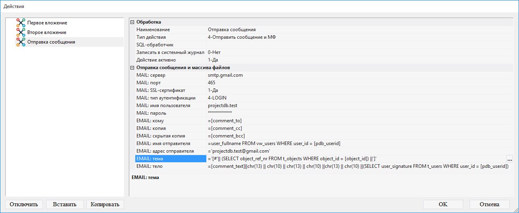Screen dimensions: 519x213
Task: Select Второе вложение in the action list
Action: (47, 32)
